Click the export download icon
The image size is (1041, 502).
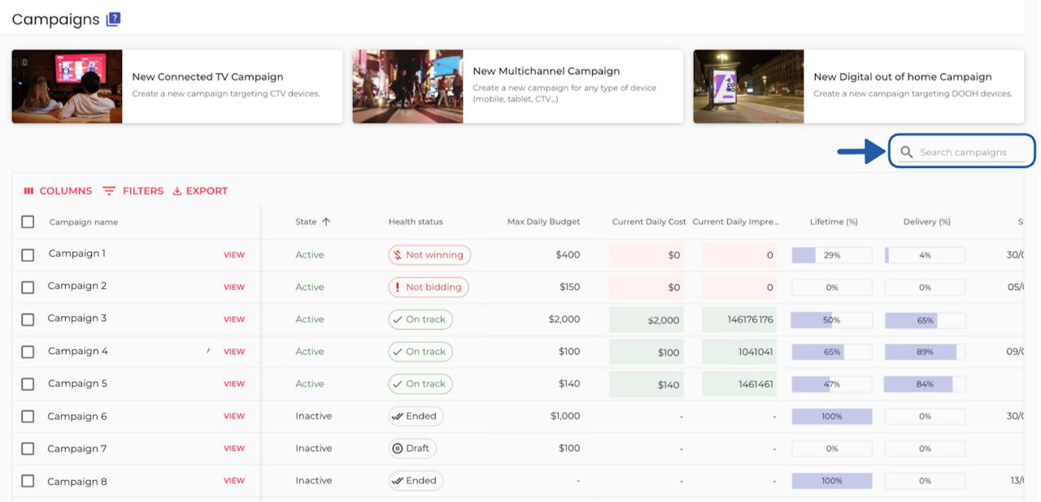pyautogui.click(x=177, y=191)
